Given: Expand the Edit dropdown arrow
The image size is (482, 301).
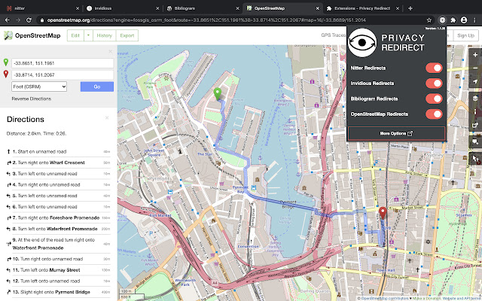Looking at the screenshot, I should [x=88, y=35].
